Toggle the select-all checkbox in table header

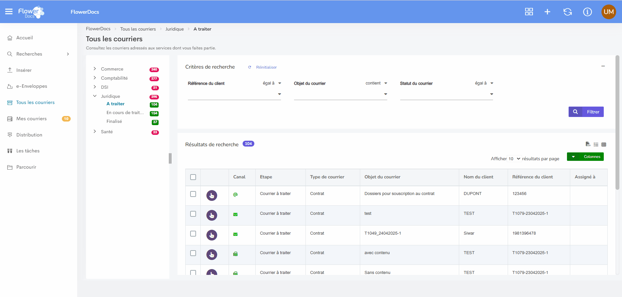coord(193,177)
